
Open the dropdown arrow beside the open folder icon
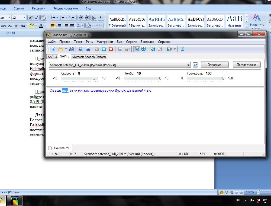point(66,49)
